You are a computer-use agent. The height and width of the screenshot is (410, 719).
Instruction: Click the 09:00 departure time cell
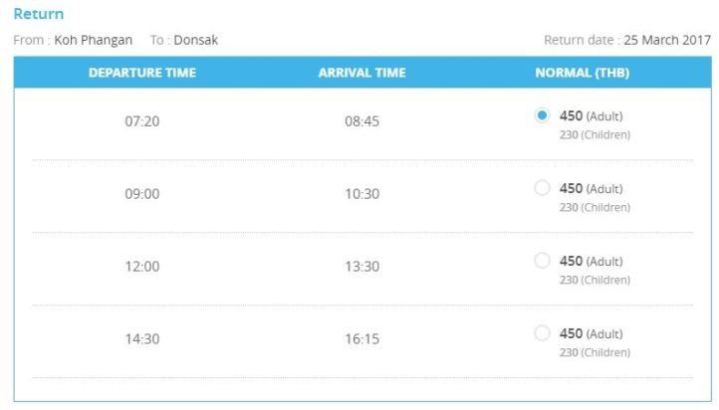click(x=142, y=194)
